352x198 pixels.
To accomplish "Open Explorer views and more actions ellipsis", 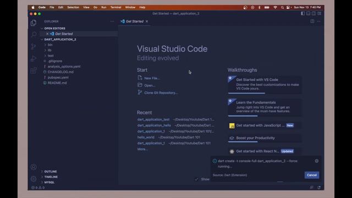I will [x=112, y=21].
